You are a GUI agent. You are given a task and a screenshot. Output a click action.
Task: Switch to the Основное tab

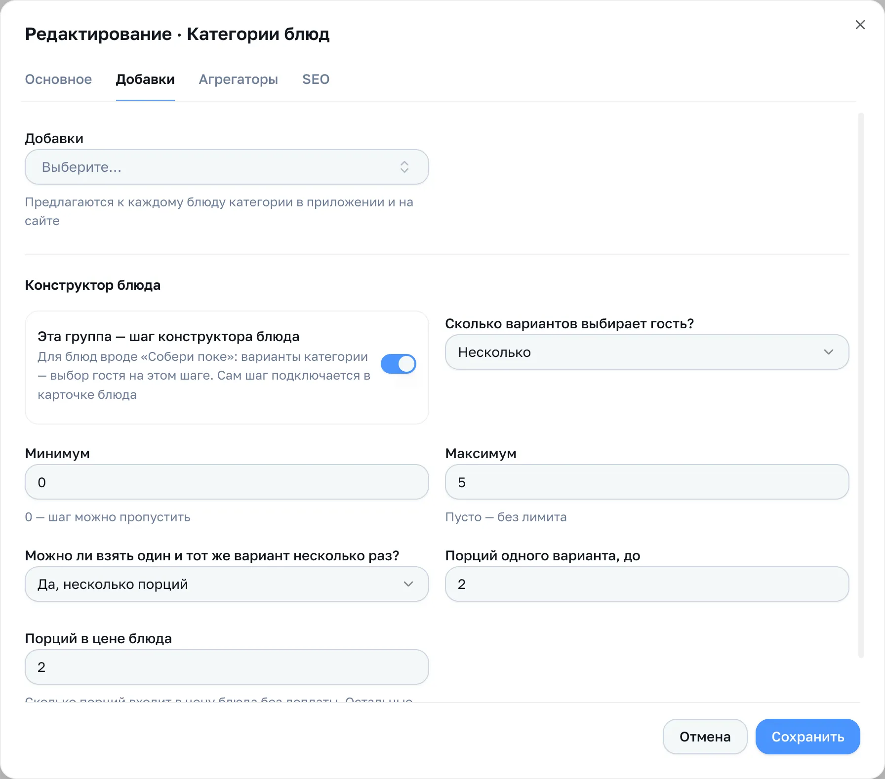tap(58, 79)
